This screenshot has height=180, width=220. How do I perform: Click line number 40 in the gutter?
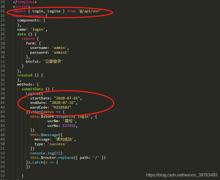pyautogui.click(x=3, y=98)
